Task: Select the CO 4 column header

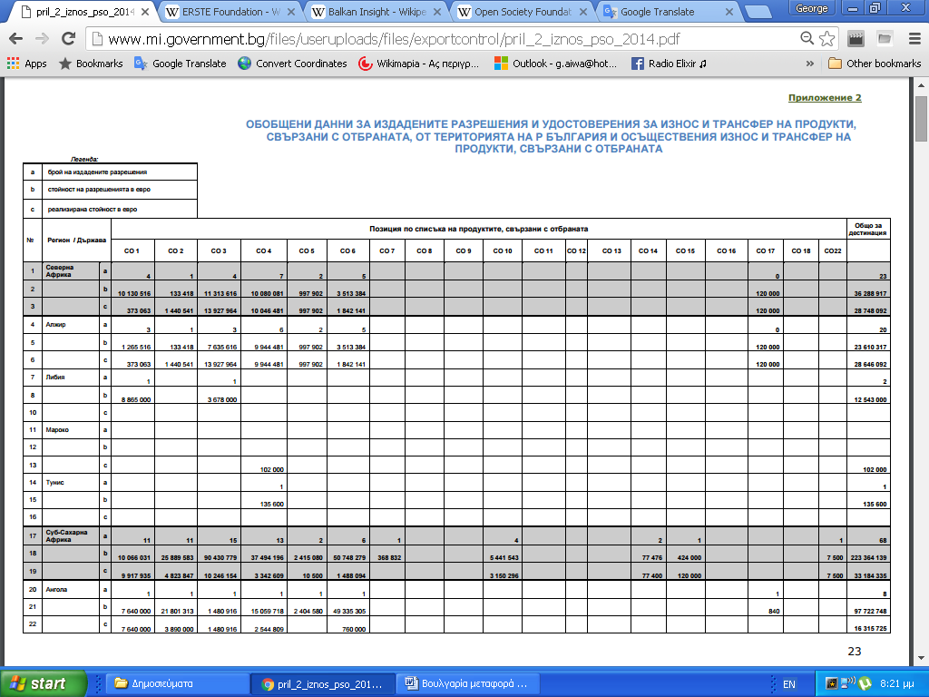Action: click(264, 251)
